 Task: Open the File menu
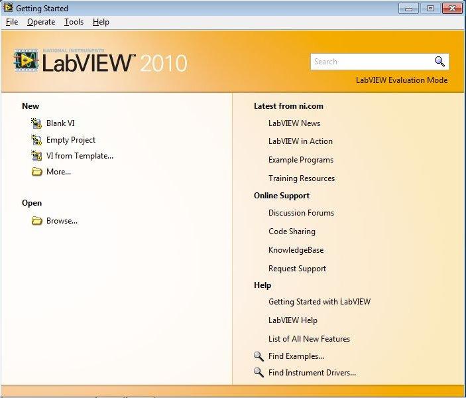(x=12, y=22)
